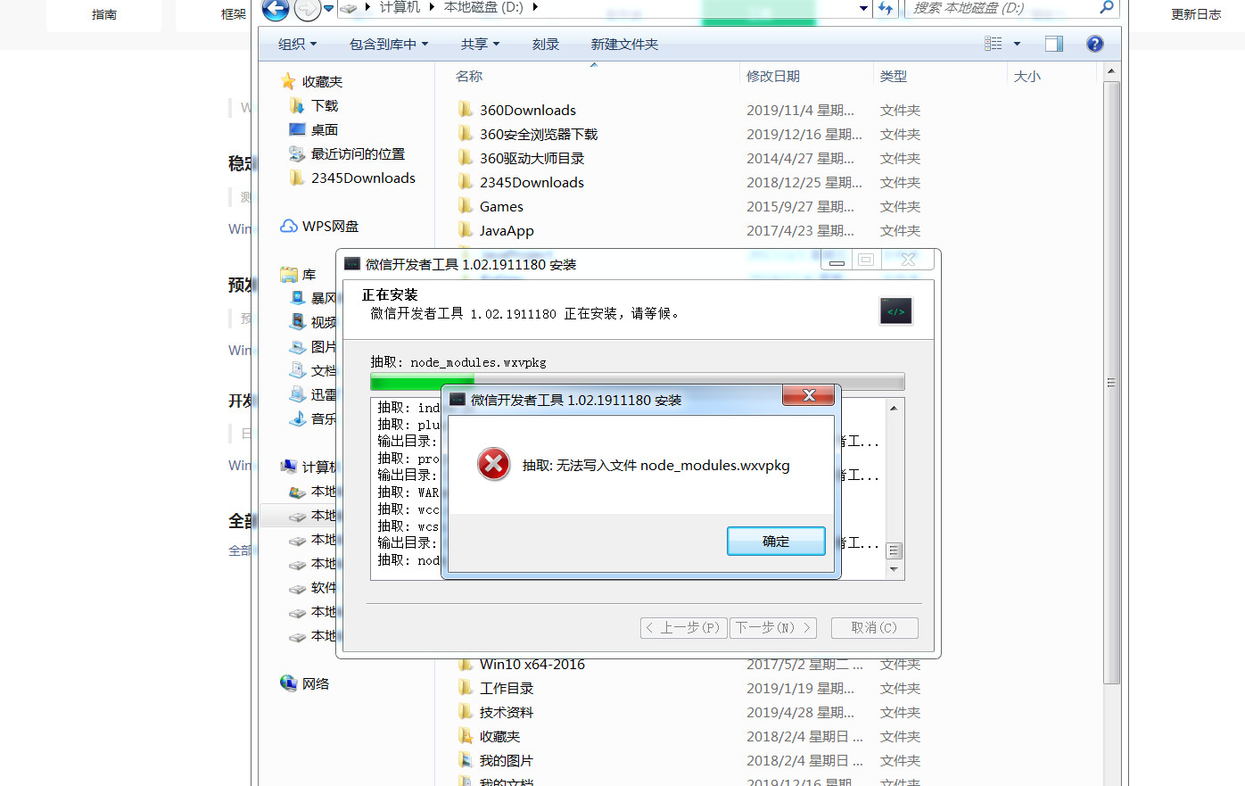Select the 工作目录 folder
Viewport: 1245px width, 786px height.
(x=507, y=688)
